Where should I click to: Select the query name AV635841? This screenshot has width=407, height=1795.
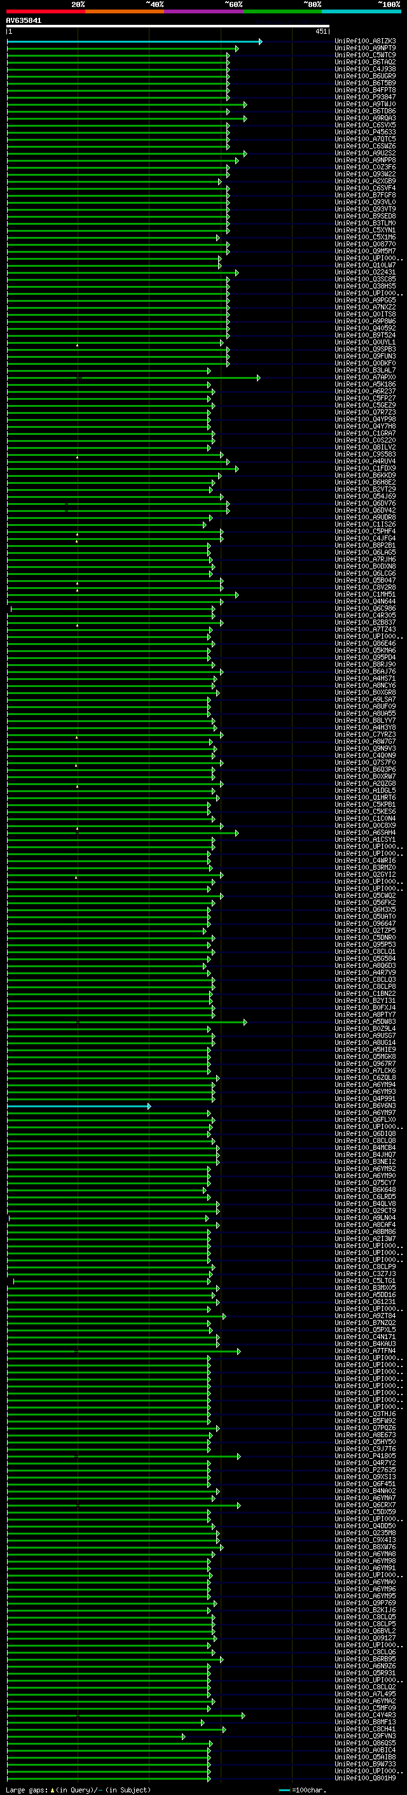pyautogui.click(x=24, y=20)
